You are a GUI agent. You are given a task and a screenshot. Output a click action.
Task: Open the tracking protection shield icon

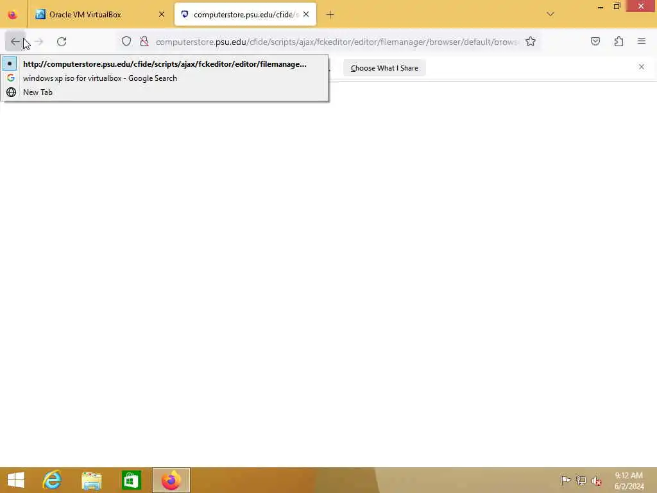tap(126, 42)
